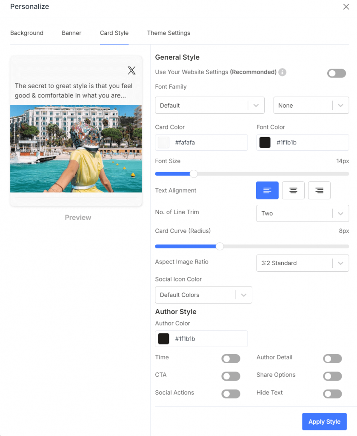Switch to the Background tab
Image resolution: width=357 pixels, height=436 pixels.
(27, 33)
